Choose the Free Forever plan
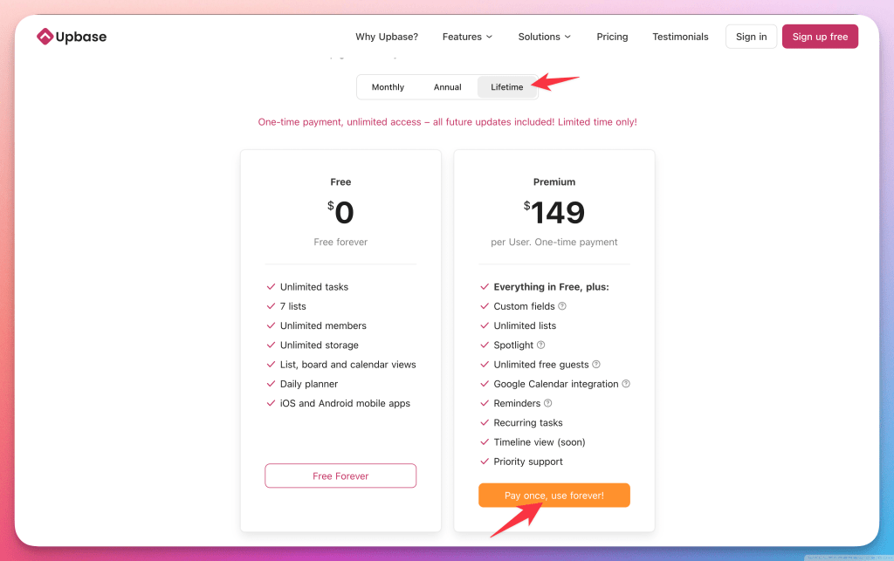894x561 pixels. 340,476
